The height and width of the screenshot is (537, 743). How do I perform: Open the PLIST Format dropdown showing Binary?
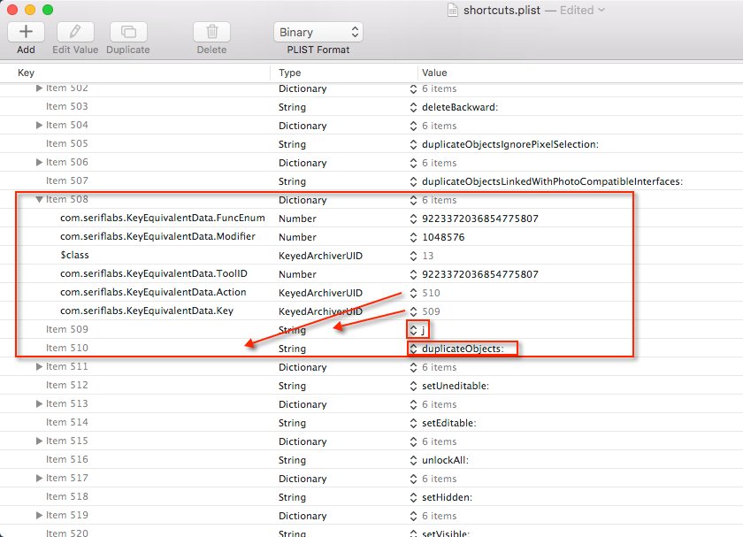pos(318,32)
